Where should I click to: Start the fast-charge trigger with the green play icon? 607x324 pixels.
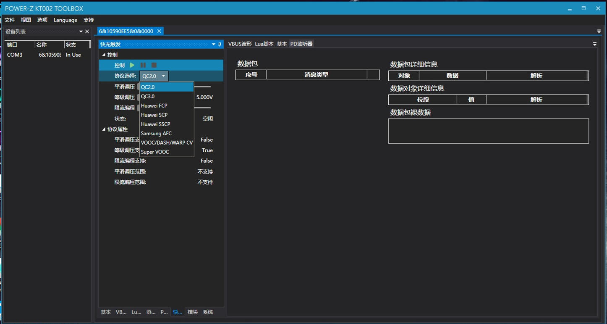(132, 65)
